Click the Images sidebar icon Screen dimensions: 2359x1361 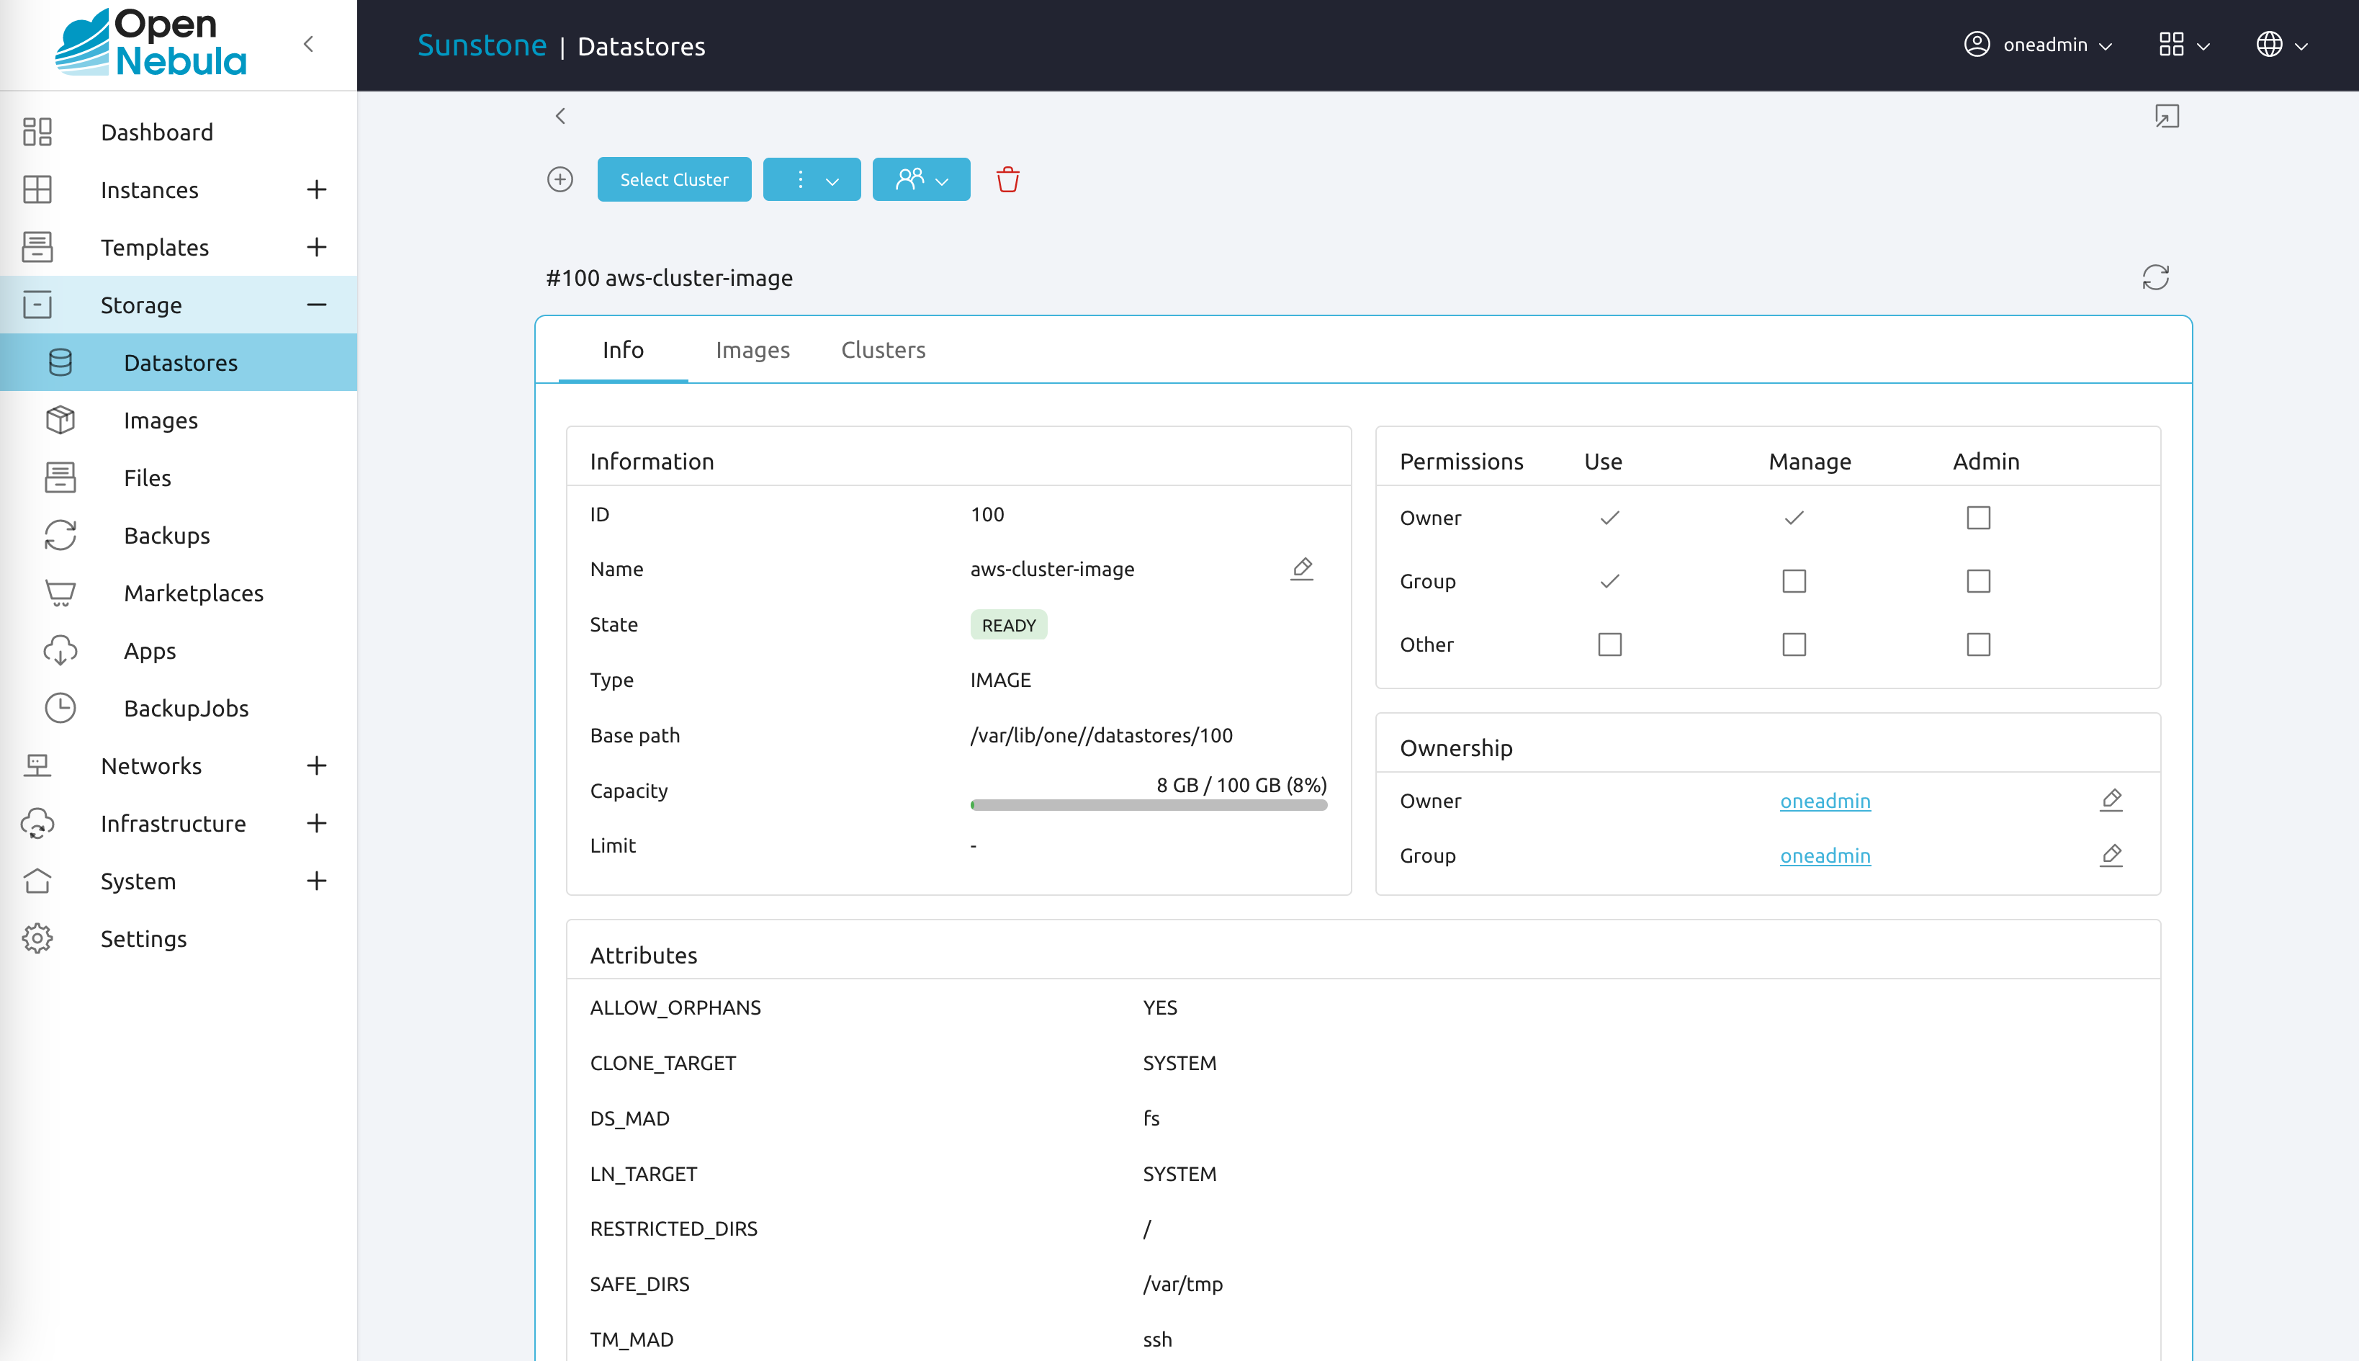(x=60, y=420)
